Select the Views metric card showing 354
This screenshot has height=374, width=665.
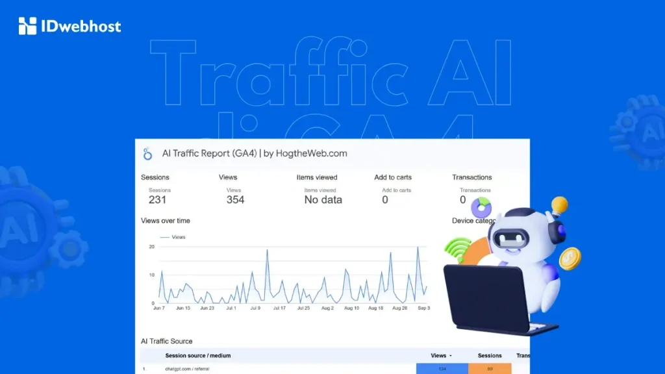(234, 195)
